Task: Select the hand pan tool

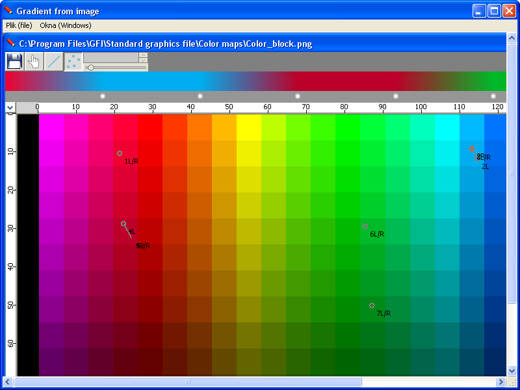Action: tap(34, 62)
